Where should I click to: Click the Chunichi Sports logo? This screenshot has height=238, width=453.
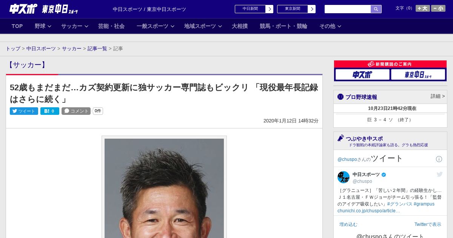click(23, 9)
